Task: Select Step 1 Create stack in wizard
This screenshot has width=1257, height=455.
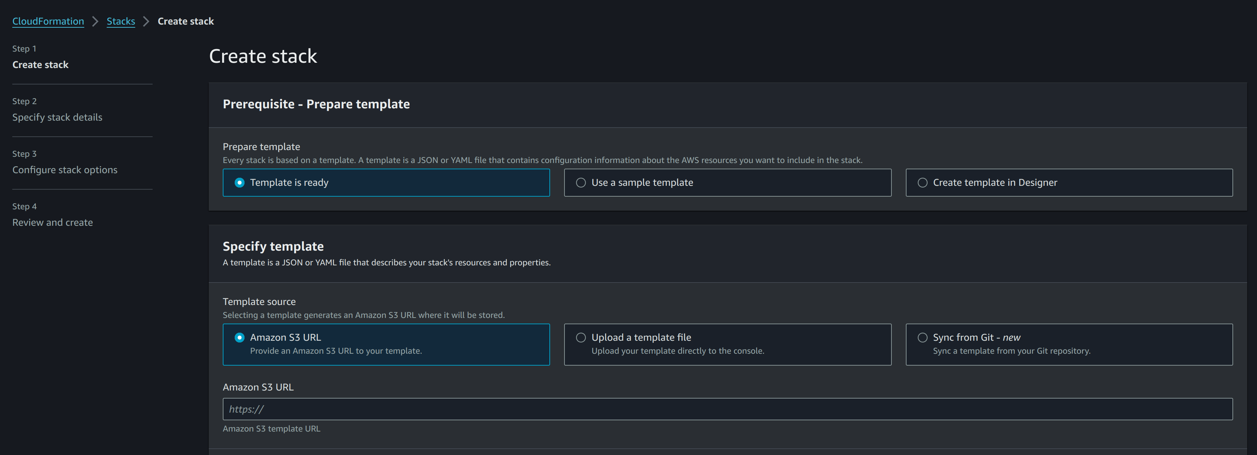Action: pos(40,64)
